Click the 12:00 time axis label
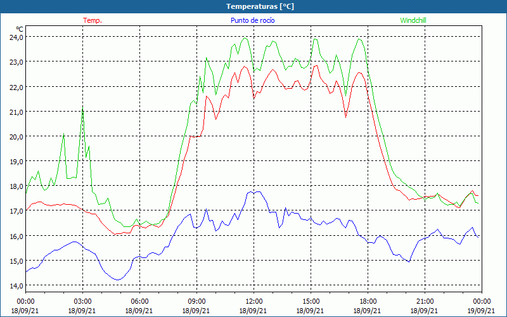 click(x=253, y=302)
